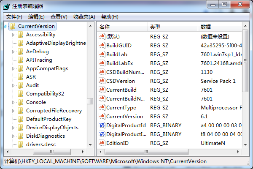Viewport: 253px width, 169px height.
Task: Click the DiskDiagnostics folder icon
Action: (20, 136)
